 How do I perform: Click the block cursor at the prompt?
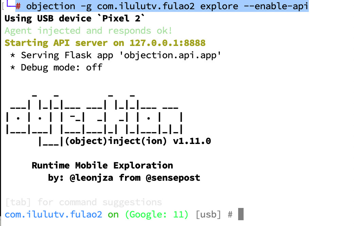click(x=241, y=214)
